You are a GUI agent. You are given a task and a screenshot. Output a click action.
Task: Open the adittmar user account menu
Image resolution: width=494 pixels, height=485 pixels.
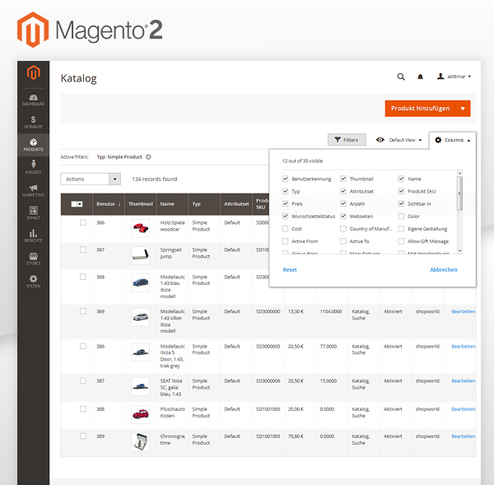pyautogui.click(x=454, y=77)
